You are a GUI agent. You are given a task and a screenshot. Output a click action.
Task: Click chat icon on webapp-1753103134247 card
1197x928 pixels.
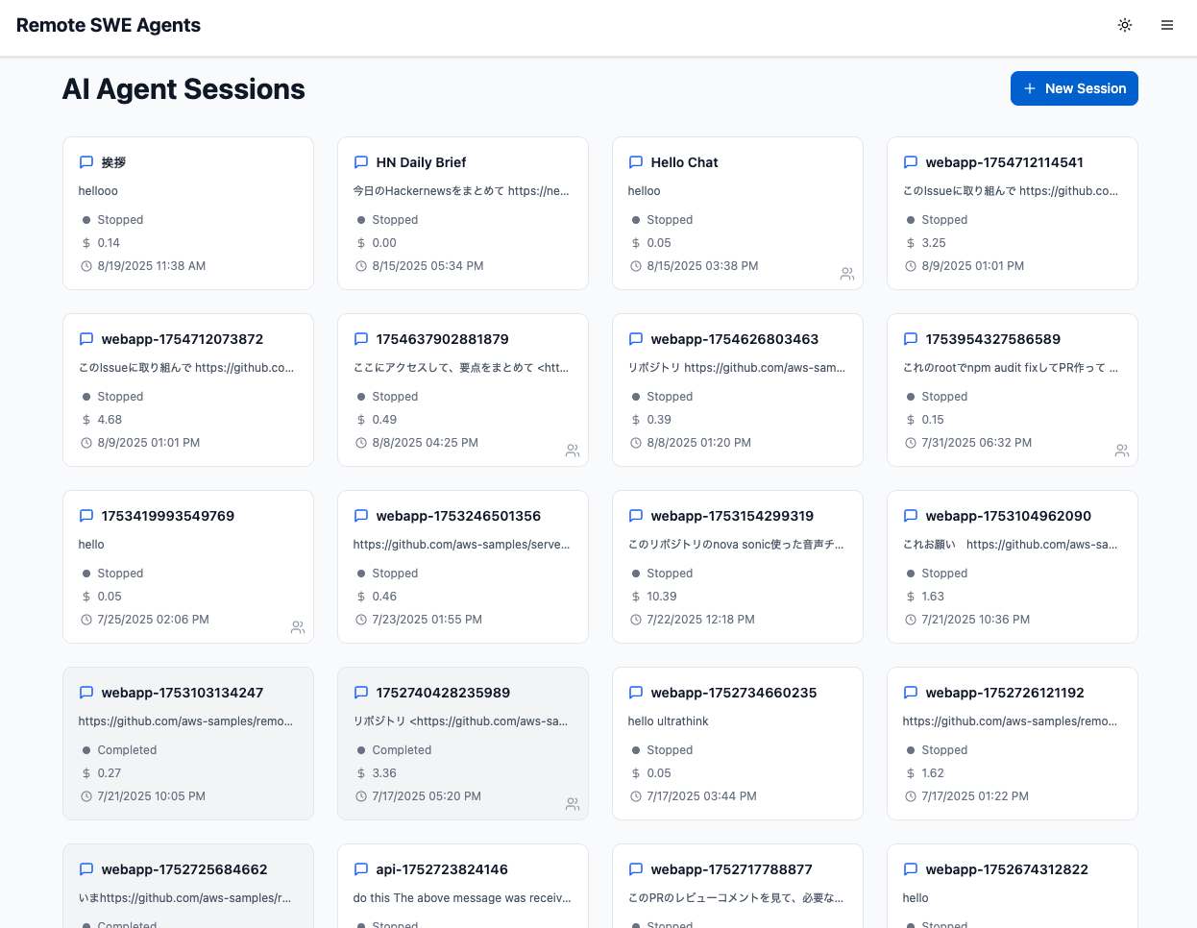tap(86, 693)
